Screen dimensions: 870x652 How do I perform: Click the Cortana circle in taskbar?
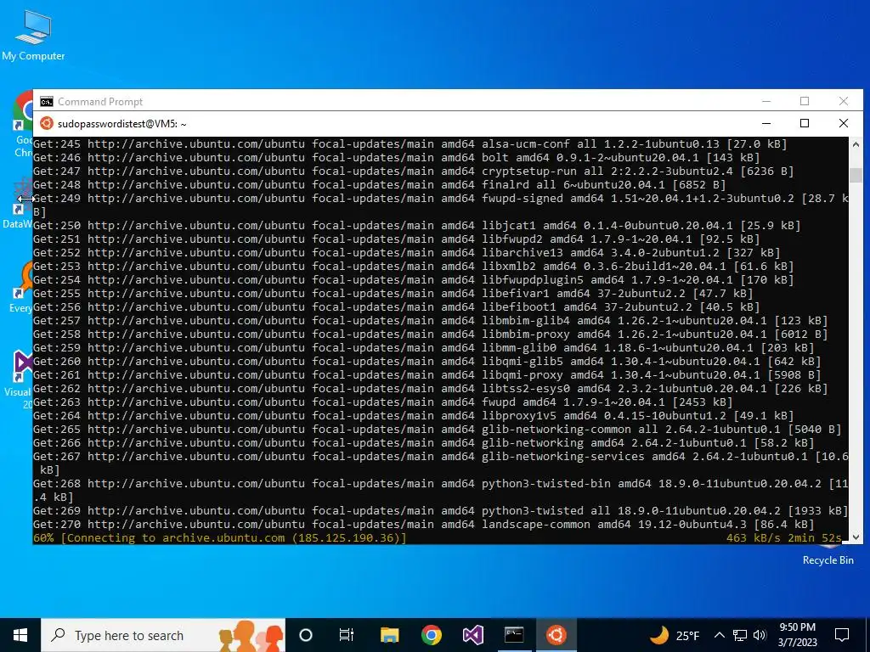click(x=306, y=635)
